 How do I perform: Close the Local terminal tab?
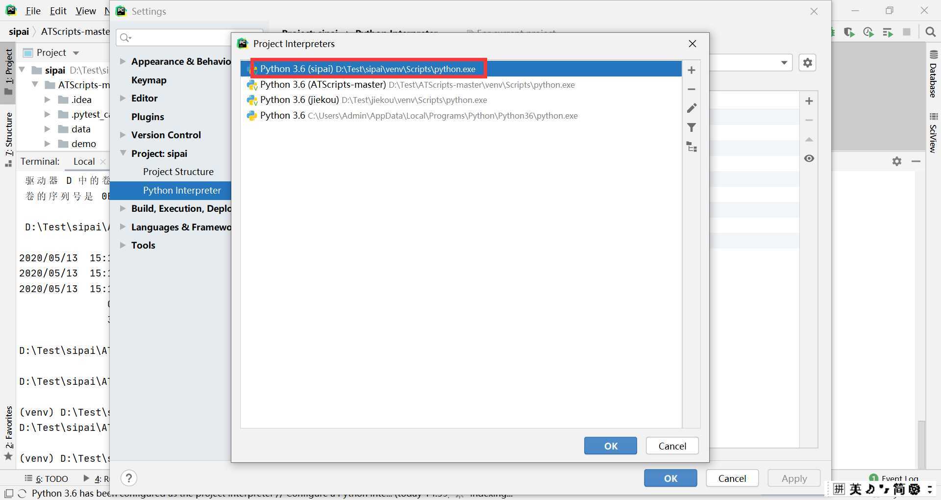pos(102,161)
